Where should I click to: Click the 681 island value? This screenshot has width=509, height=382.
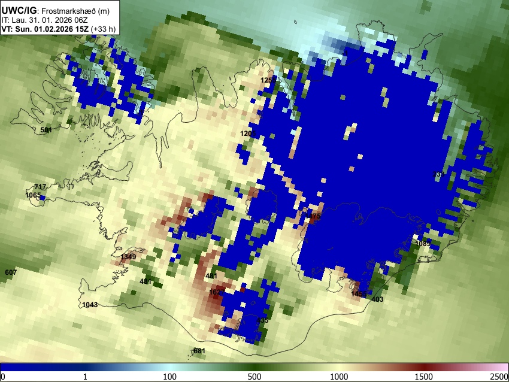(199, 351)
